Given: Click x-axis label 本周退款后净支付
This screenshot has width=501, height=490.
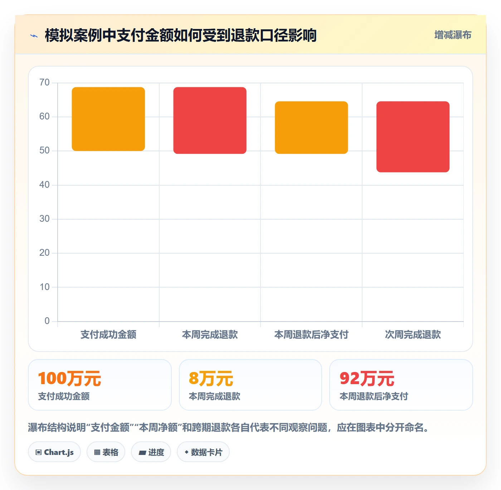Looking at the screenshot, I should [x=311, y=335].
